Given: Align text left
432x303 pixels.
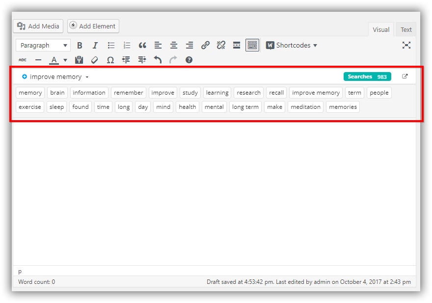Looking at the screenshot, I should 158,46.
